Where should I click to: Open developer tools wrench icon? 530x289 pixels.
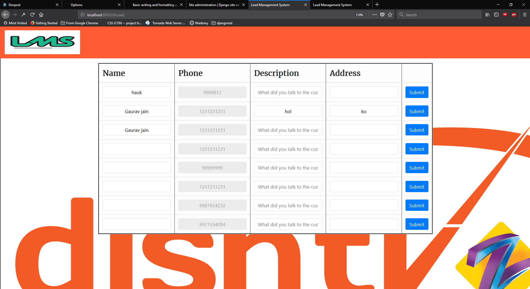[x=23, y=15]
